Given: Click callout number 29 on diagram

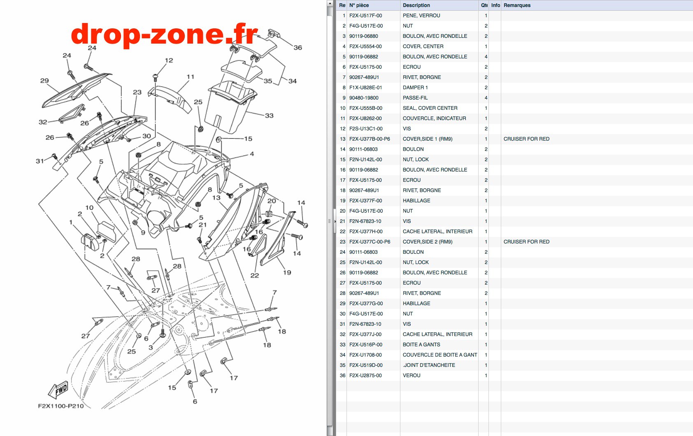Looking at the screenshot, I should point(44,81).
